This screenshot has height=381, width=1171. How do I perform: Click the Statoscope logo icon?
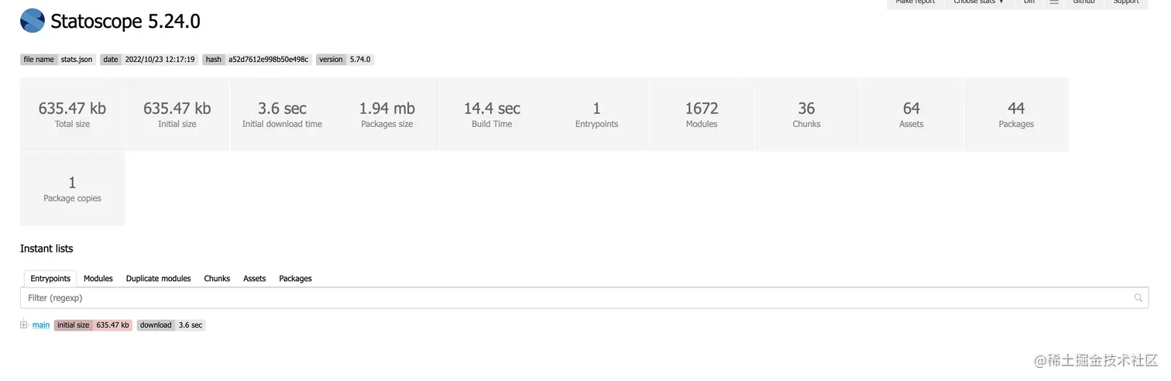tap(33, 21)
